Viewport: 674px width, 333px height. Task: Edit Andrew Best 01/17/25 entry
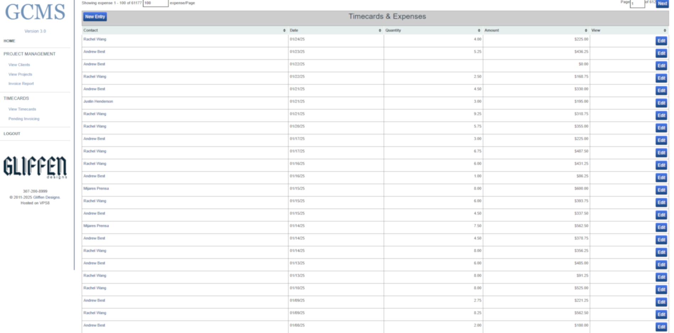[x=661, y=140]
